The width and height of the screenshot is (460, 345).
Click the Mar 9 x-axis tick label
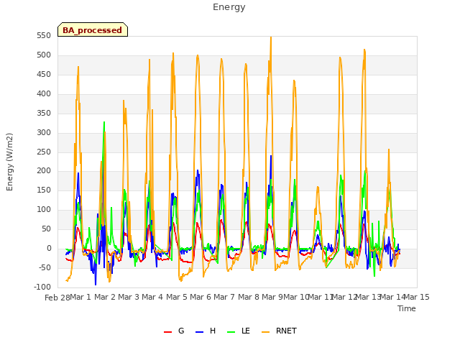coord(272,297)
